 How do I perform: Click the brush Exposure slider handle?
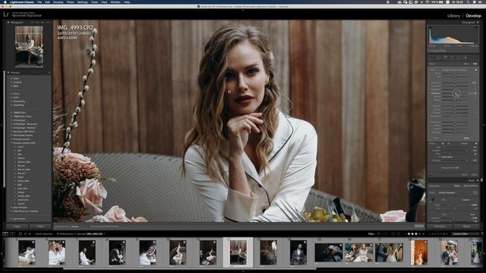(x=456, y=83)
